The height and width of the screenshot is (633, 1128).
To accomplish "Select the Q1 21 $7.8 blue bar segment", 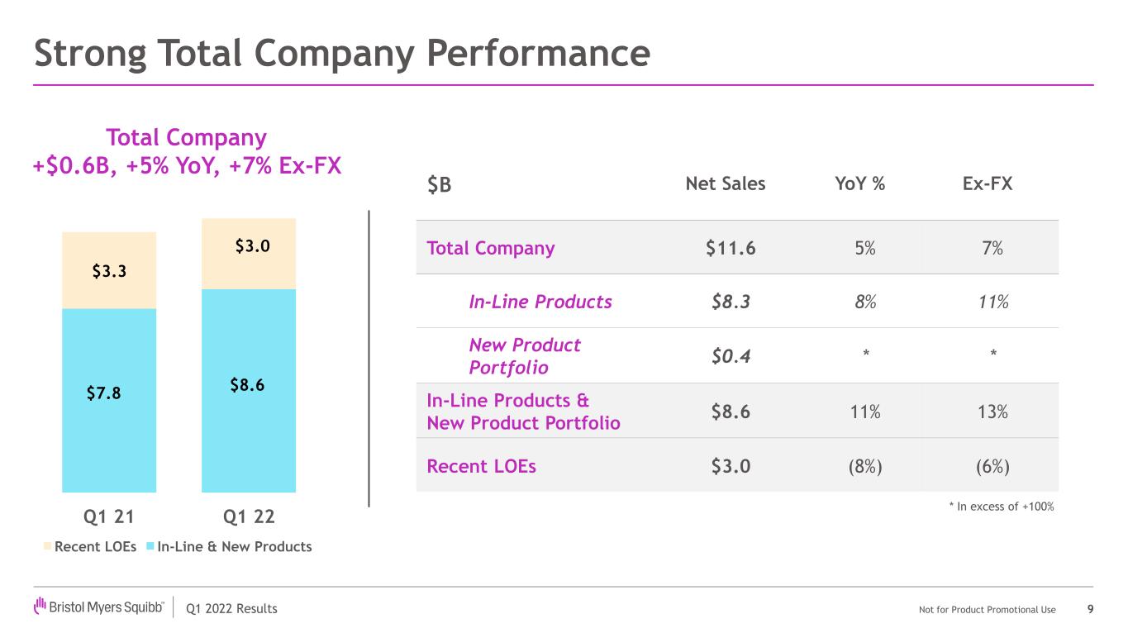I will (x=109, y=401).
